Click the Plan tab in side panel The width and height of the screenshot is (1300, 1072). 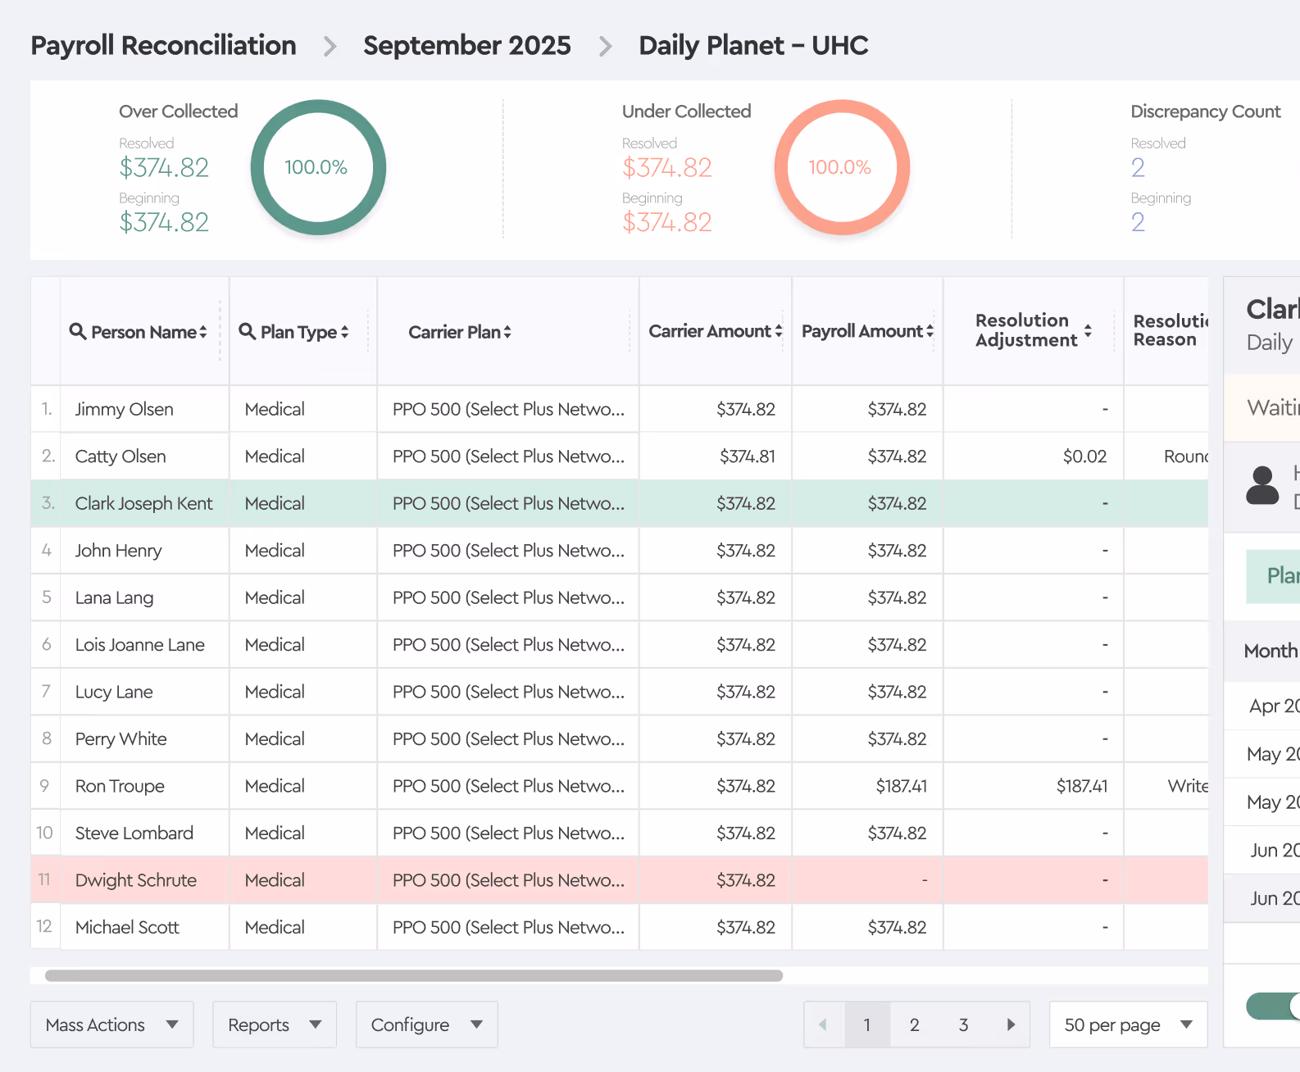pos(1273,576)
